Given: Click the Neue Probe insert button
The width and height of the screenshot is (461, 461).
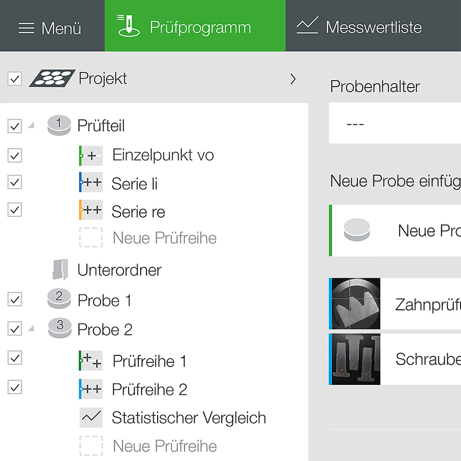Looking at the screenshot, I should [x=395, y=230].
